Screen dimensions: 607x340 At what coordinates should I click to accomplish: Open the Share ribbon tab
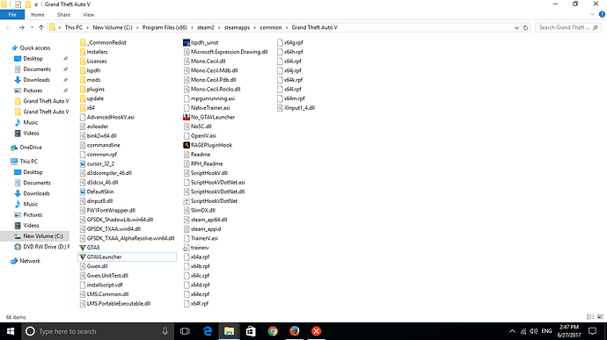click(63, 15)
